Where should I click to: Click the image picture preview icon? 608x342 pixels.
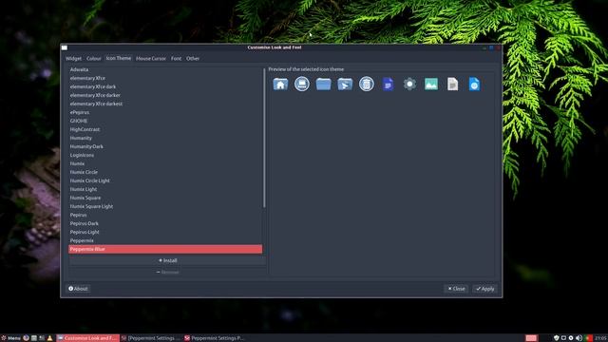point(430,84)
